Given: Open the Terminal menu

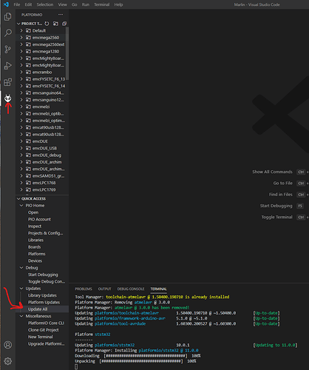Looking at the screenshot, I should (x=102, y=4).
